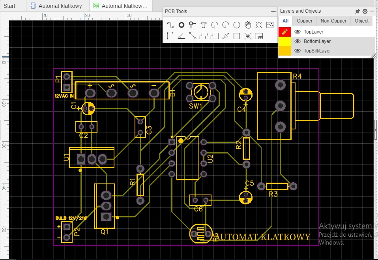Select the C6 designator label
The height and width of the screenshot is (260, 378).
coord(198,209)
